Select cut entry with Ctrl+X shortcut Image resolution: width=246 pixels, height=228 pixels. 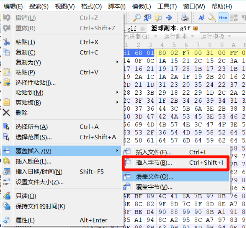click(62, 42)
